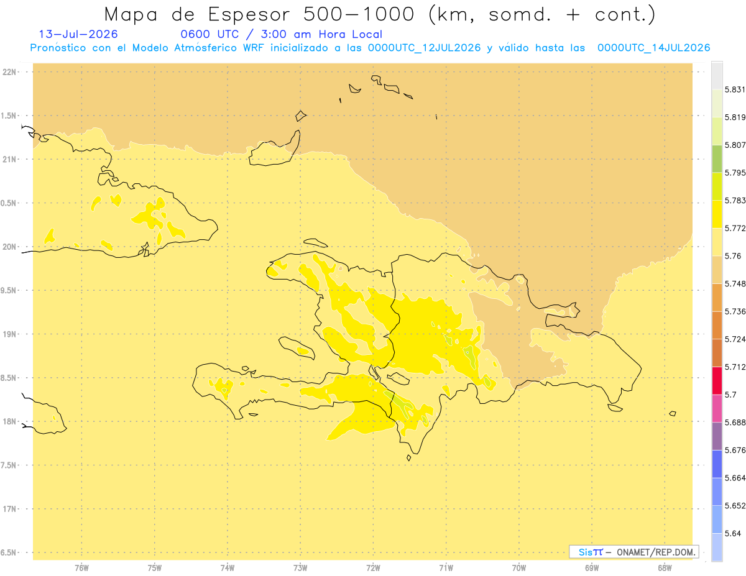Click the 72W longitude label
746x576 pixels.
pos(373,568)
